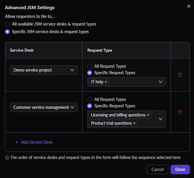Click the info icon beside order note

7,157
